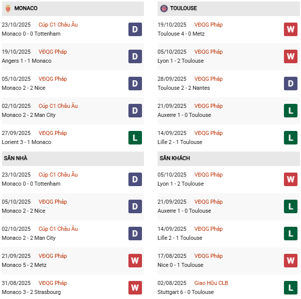This screenshot has width=301, height=299.
Task: Open the Lyon 1 - 2 Toulouse match under the TOULOUSE header
Action: coord(182,61)
